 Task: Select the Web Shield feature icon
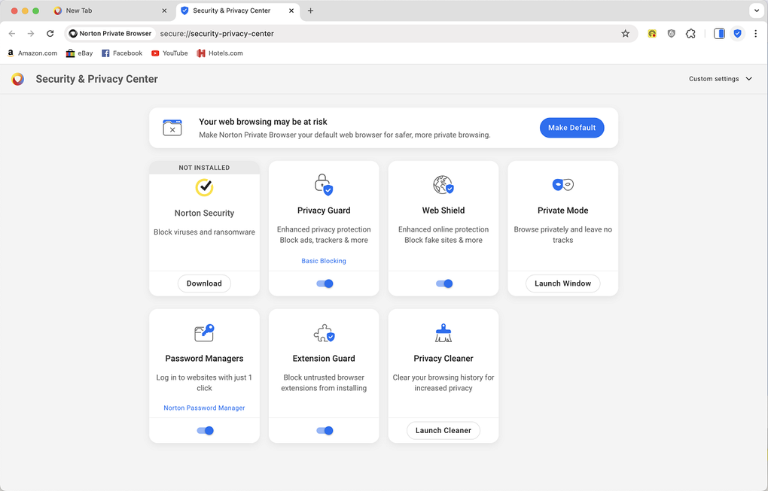click(443, 184)
